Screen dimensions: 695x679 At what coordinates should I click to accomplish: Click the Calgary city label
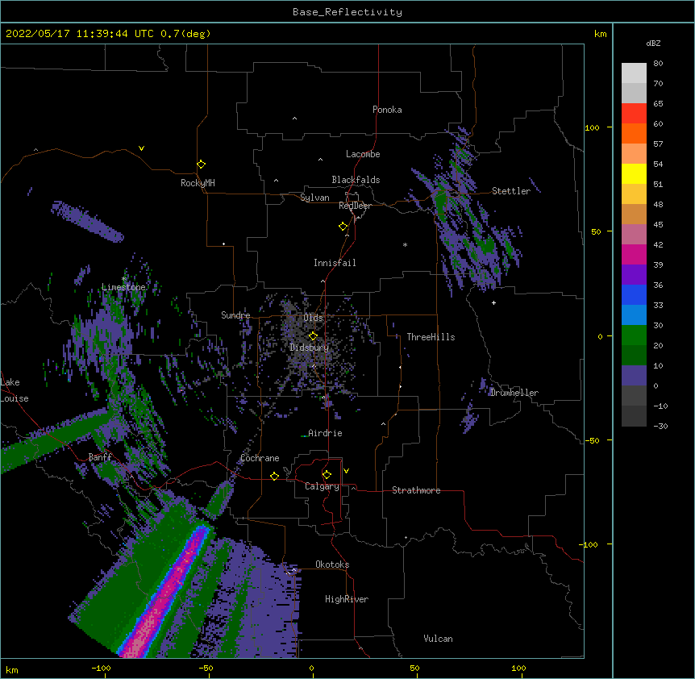click(322, 486)
